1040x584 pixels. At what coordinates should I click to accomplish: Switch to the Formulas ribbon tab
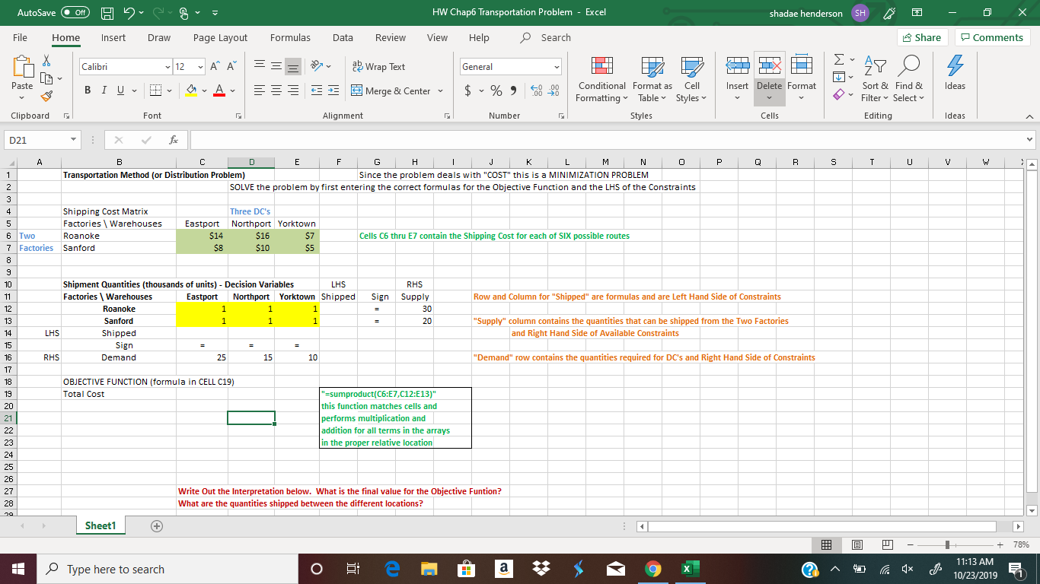(290, 36)
